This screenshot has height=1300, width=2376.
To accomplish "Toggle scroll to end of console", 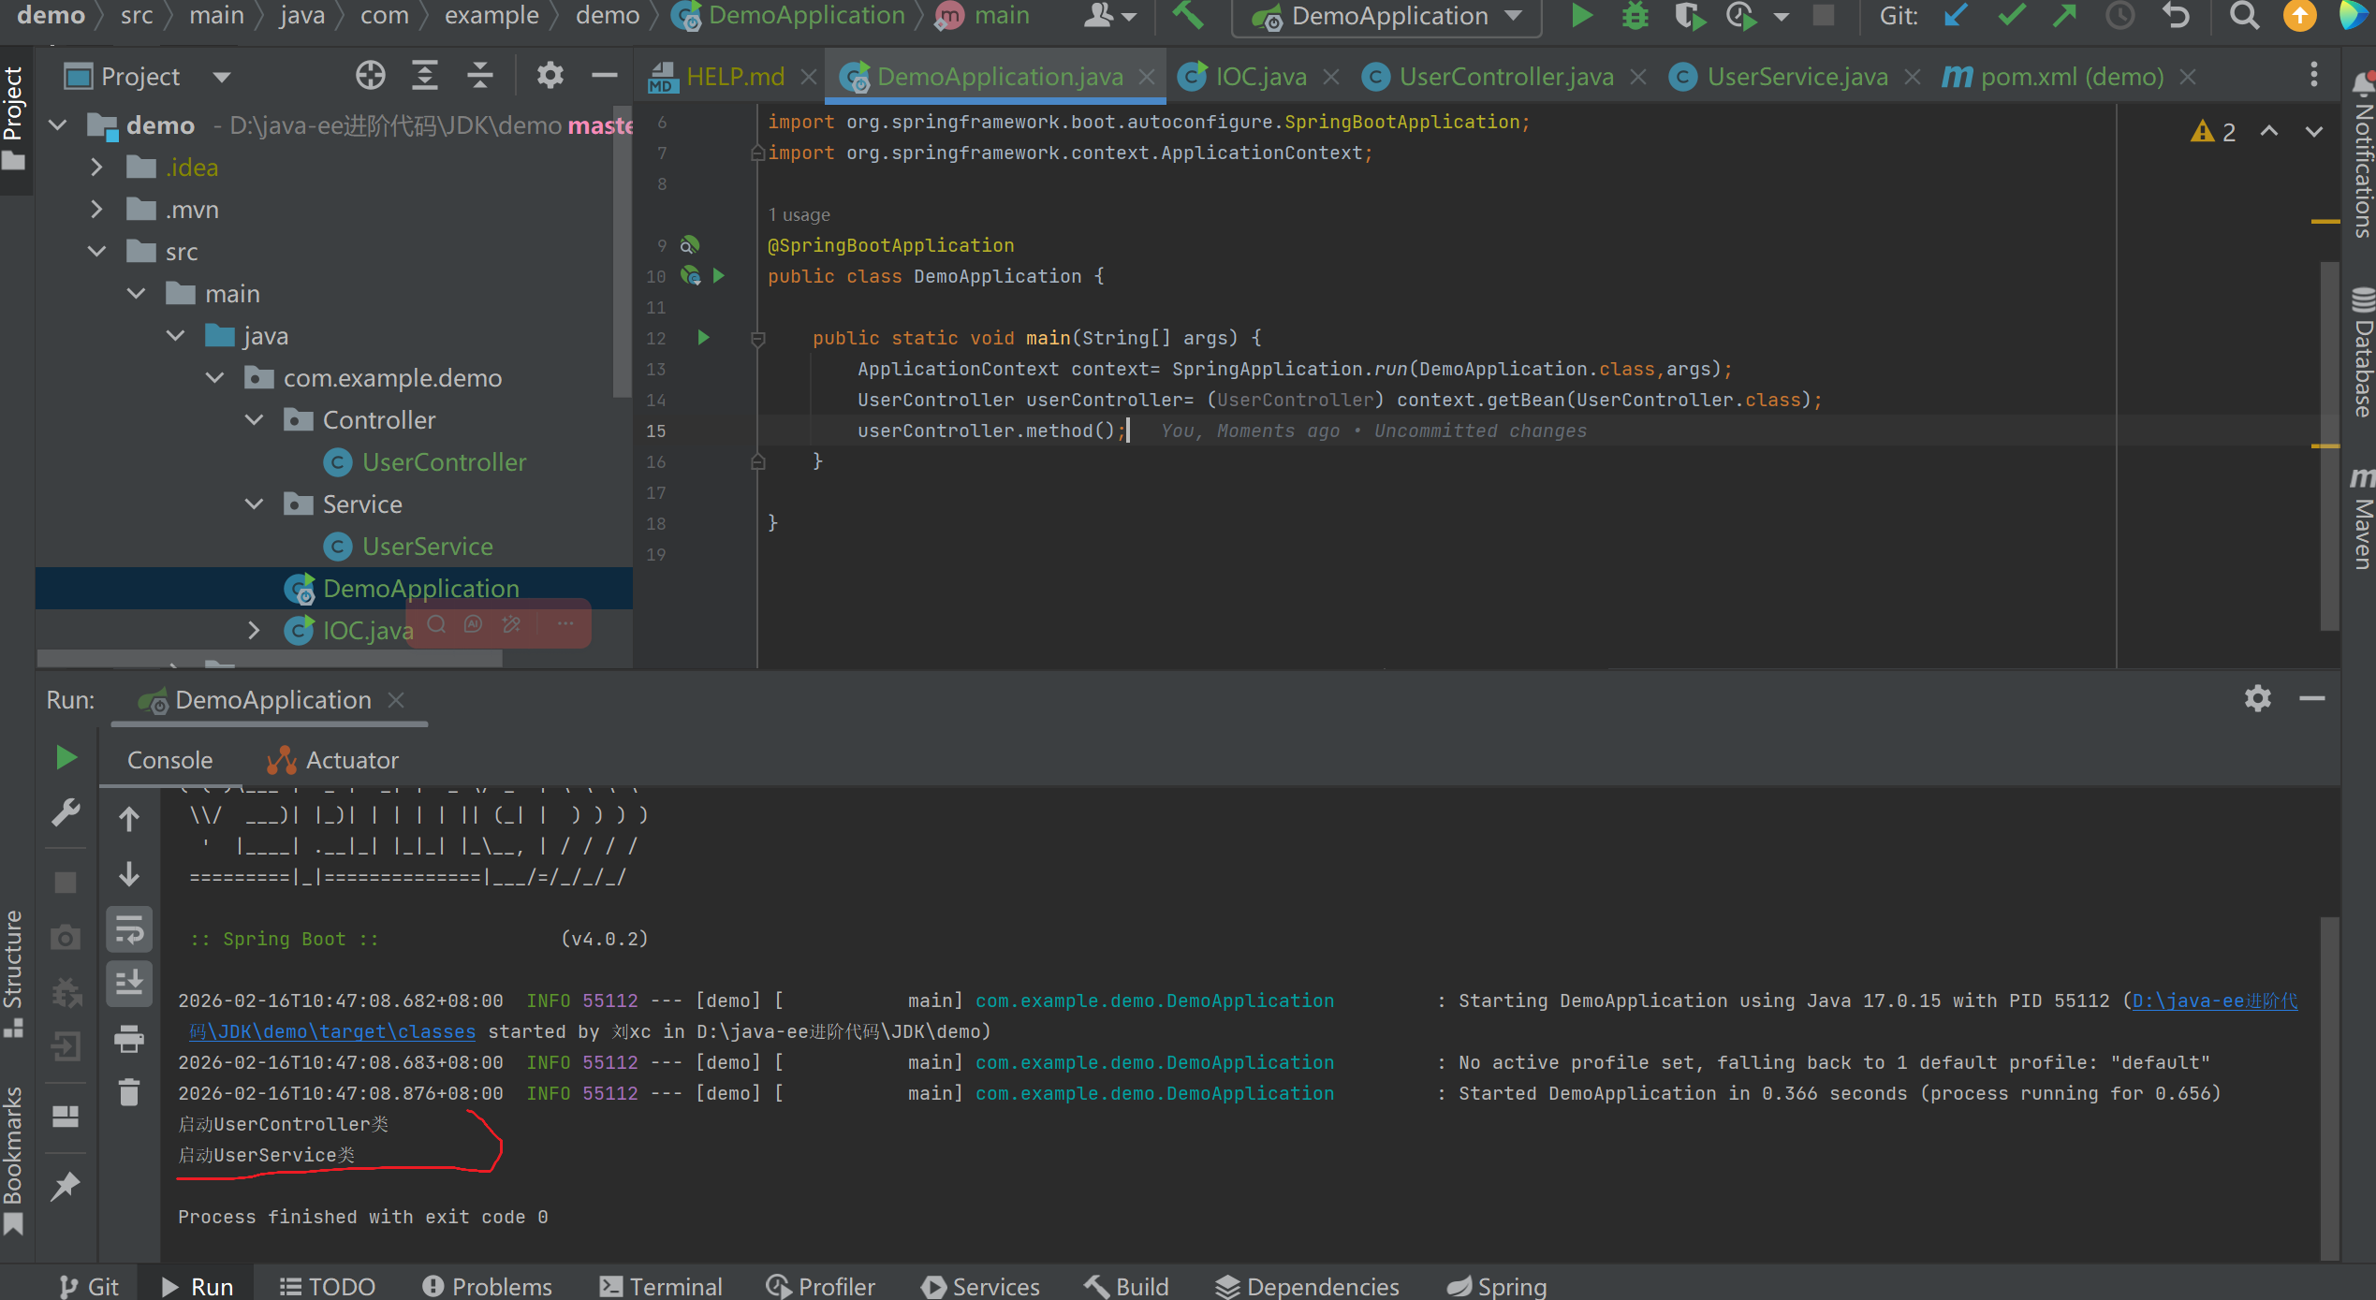I will 129,984.
